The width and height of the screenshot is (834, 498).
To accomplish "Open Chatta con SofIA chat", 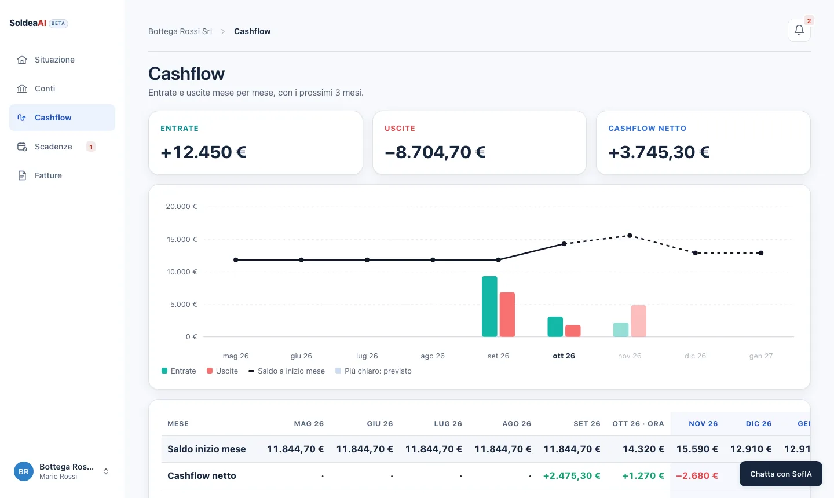I will tap(781, 474).
